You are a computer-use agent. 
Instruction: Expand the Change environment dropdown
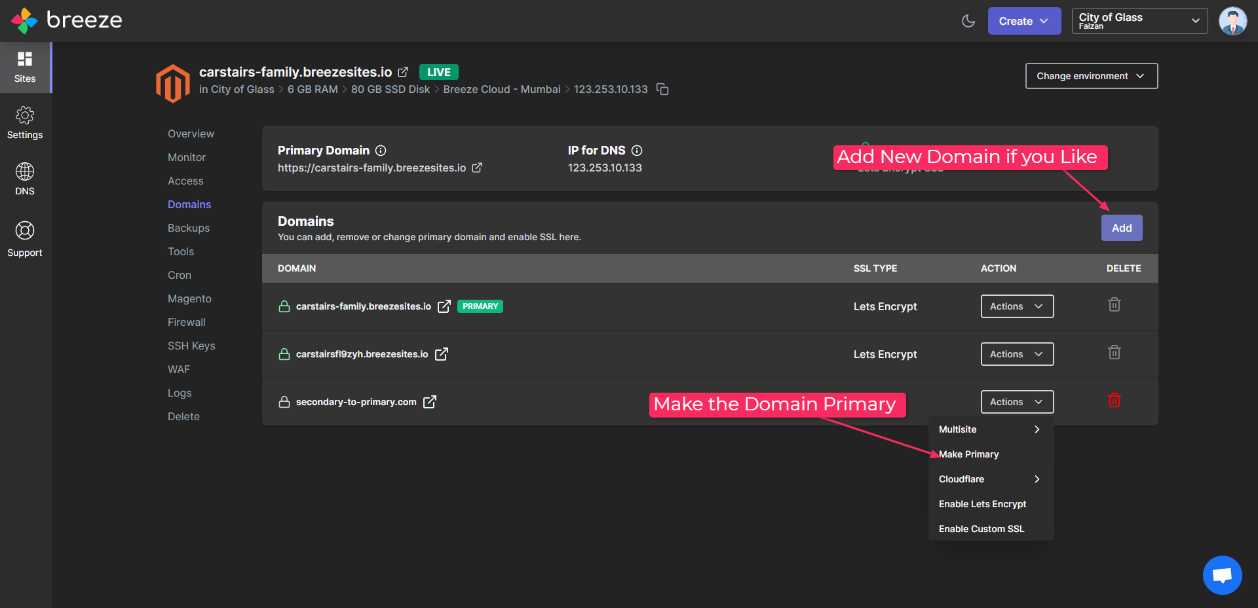[1092, 76]
